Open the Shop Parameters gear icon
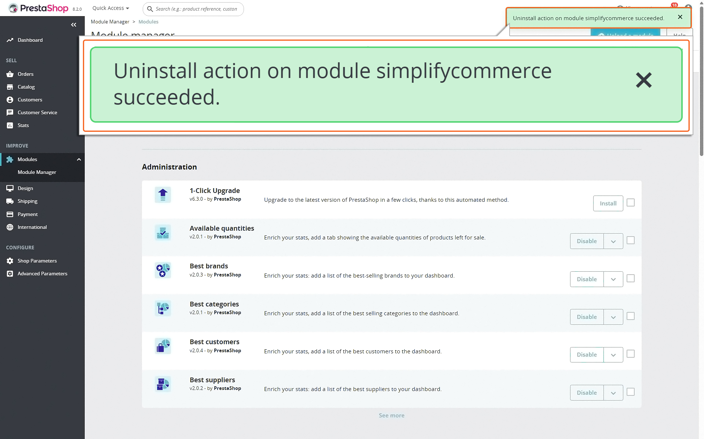The height and width of the screenshot is (439, 704). coord(10,261)
